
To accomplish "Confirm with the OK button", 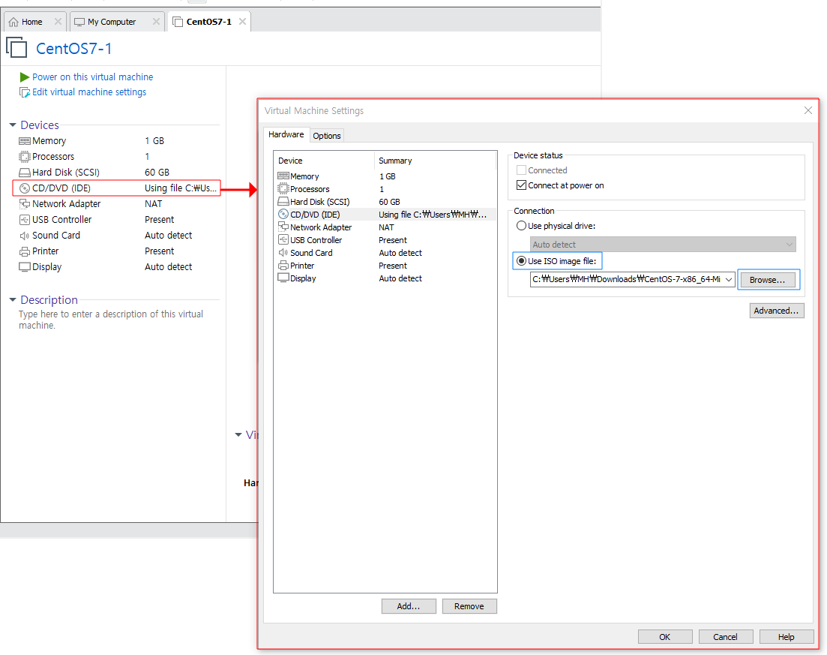I will point(664,636).
